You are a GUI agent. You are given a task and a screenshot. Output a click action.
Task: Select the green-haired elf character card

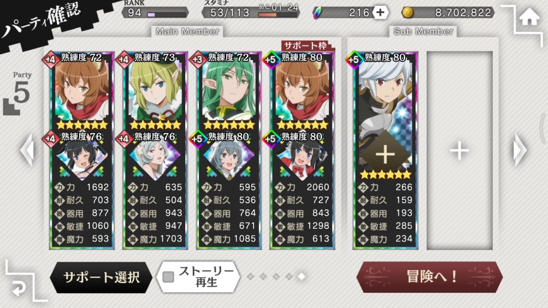pos(229,150)
